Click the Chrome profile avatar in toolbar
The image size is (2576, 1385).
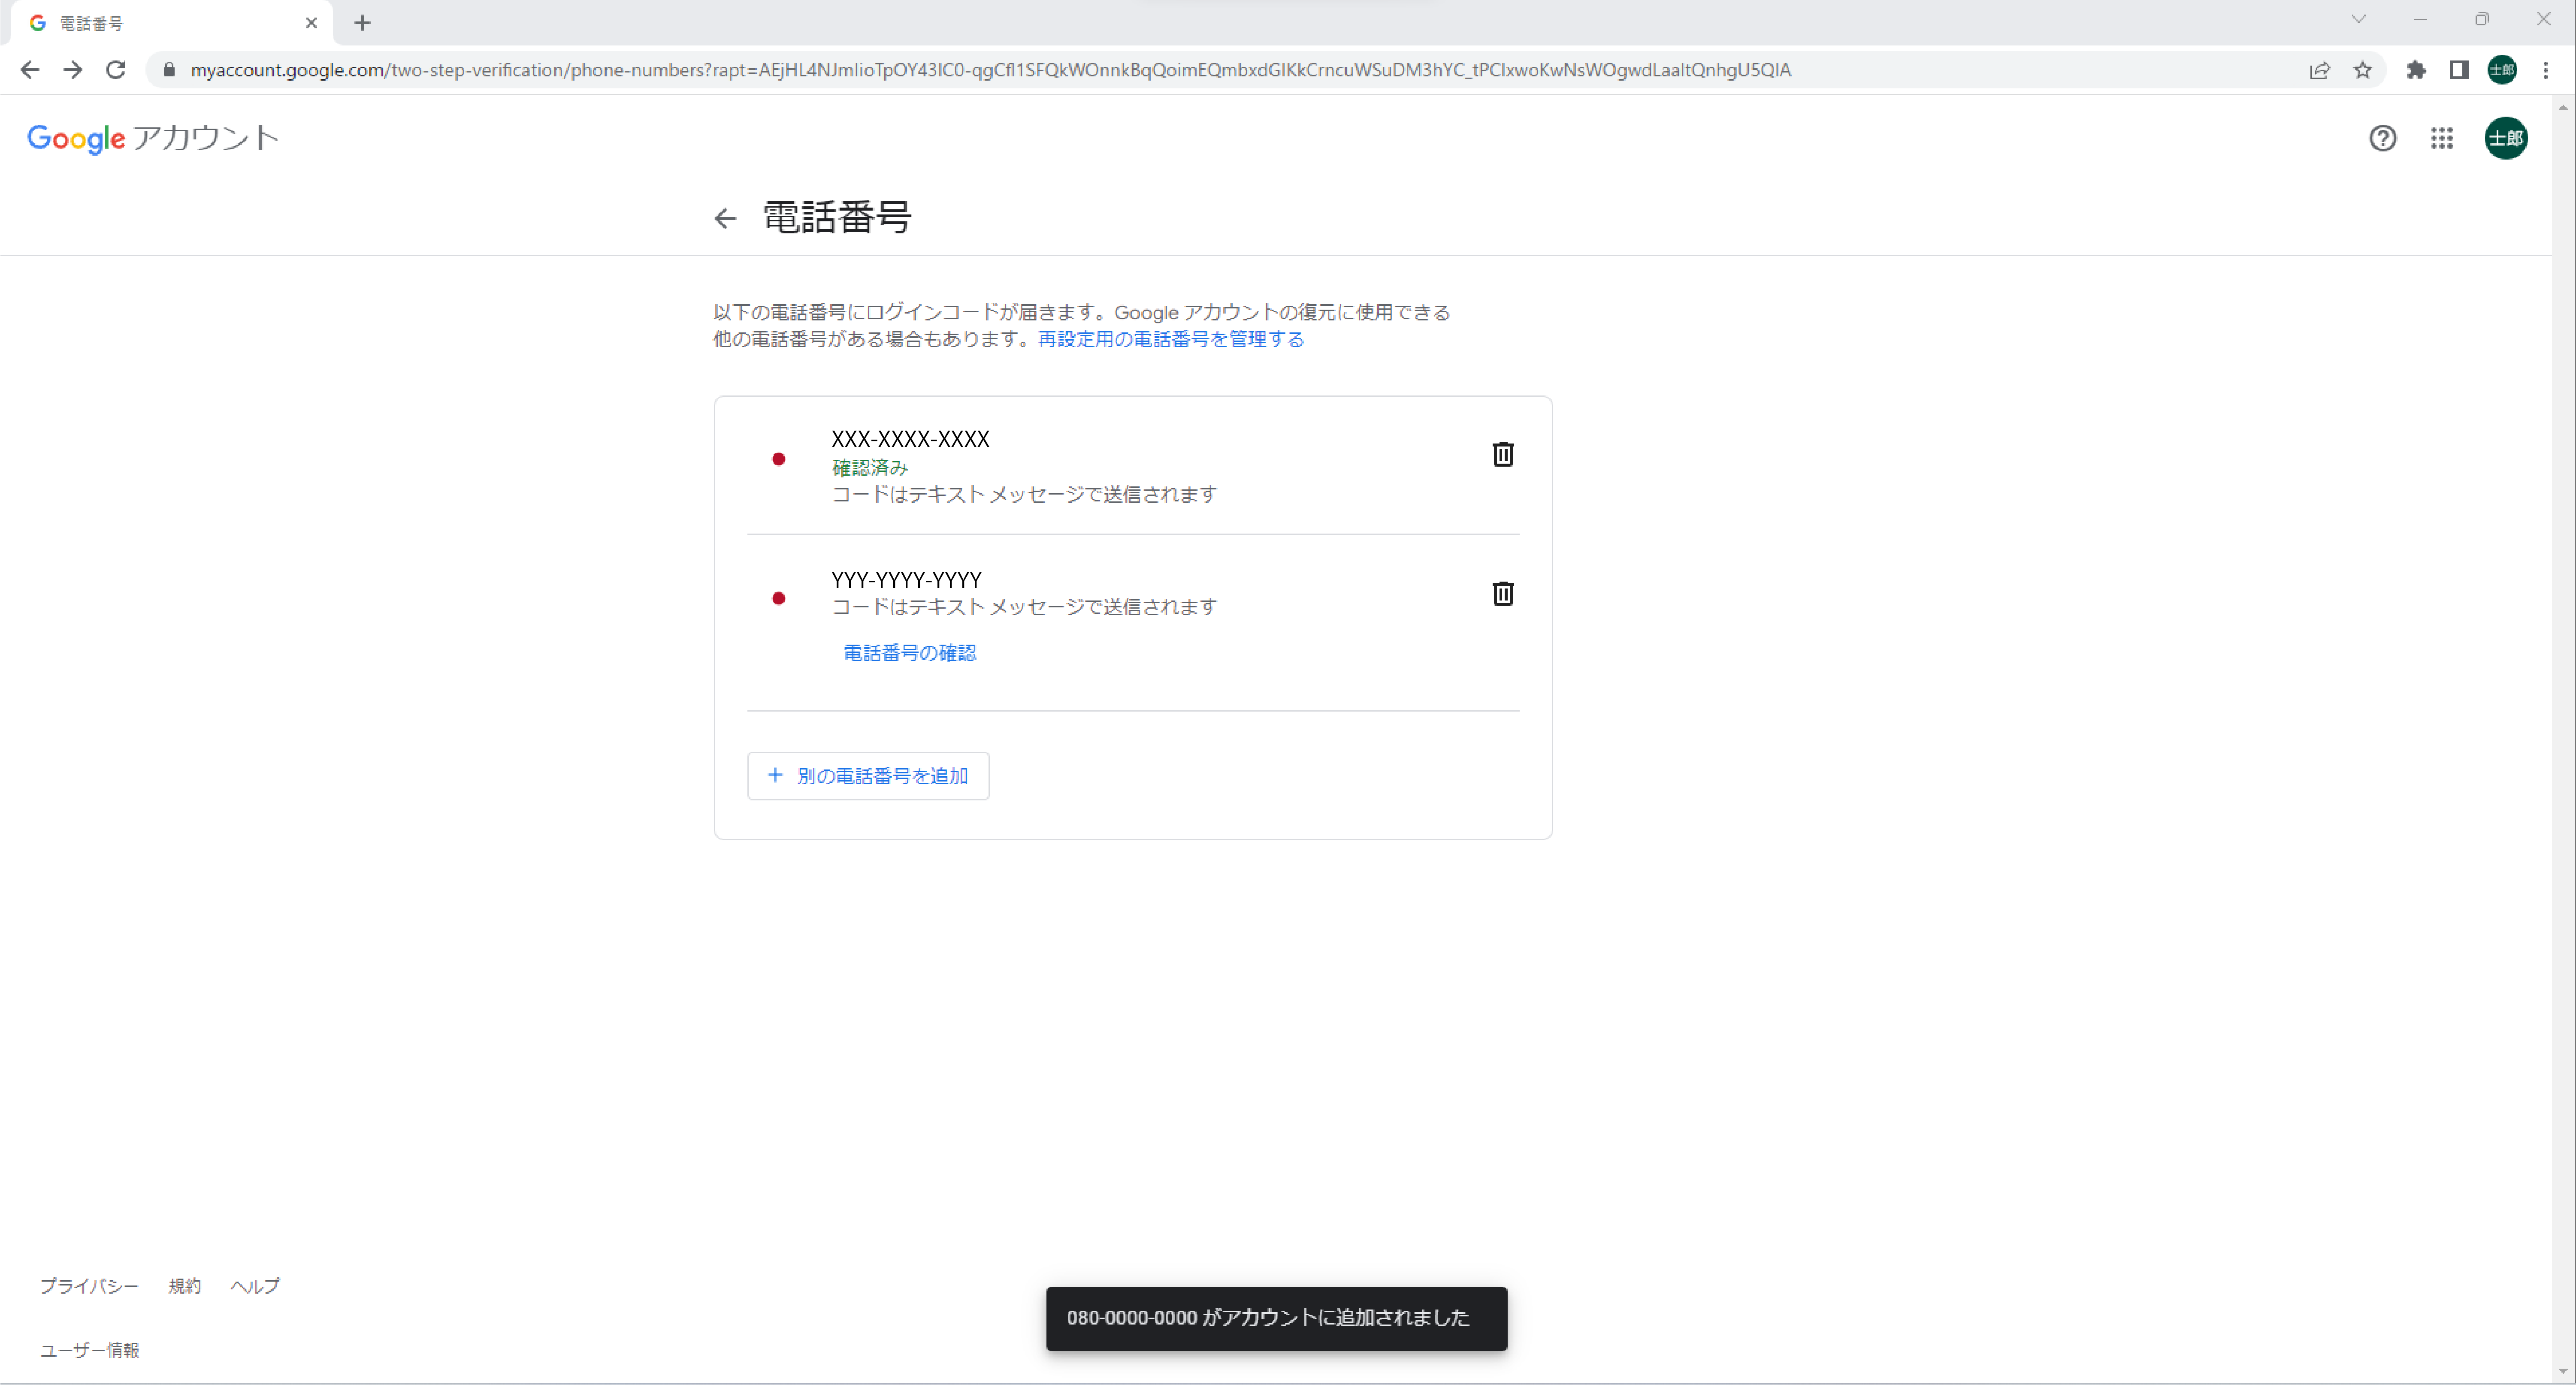2502,70
